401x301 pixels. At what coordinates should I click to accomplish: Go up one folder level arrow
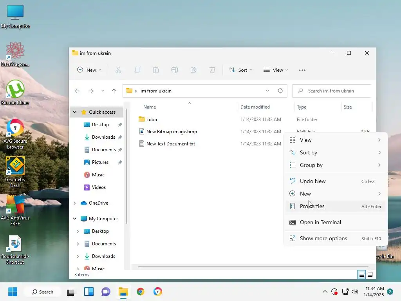114,91
